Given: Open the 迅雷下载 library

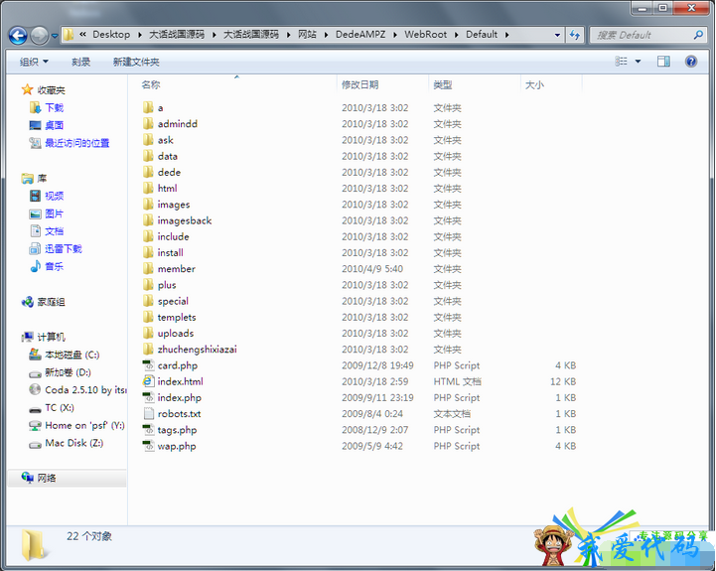Looking at the screenshot, I should pos(64,248).
